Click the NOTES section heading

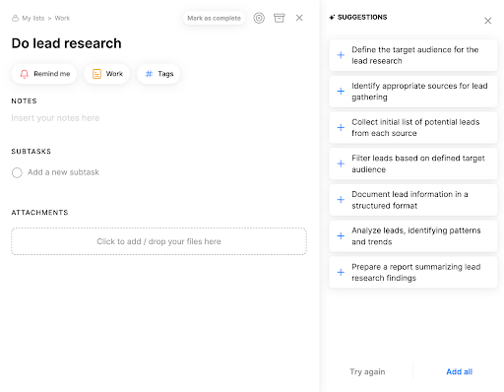pyautogui.click(x=24, y=100)
